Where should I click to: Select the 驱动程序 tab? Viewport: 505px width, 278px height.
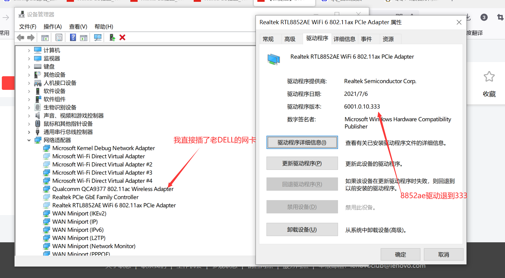pyautogui.click(x=317, y=38)
